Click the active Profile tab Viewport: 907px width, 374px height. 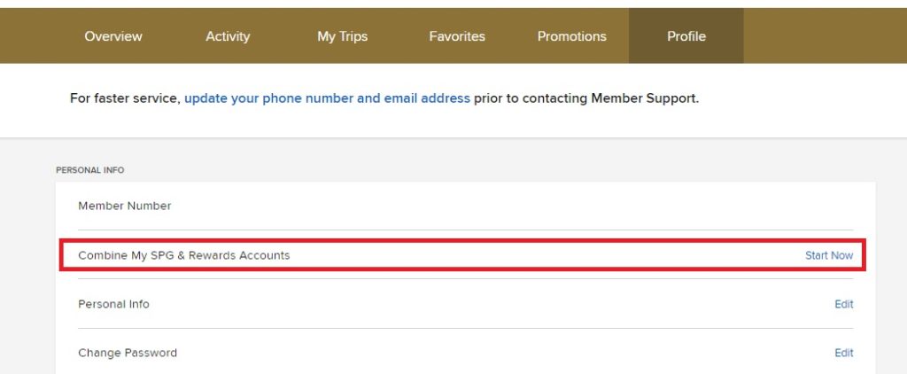(686, 36)
